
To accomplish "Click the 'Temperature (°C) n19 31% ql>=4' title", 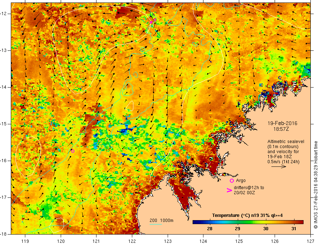I will 247,215.
